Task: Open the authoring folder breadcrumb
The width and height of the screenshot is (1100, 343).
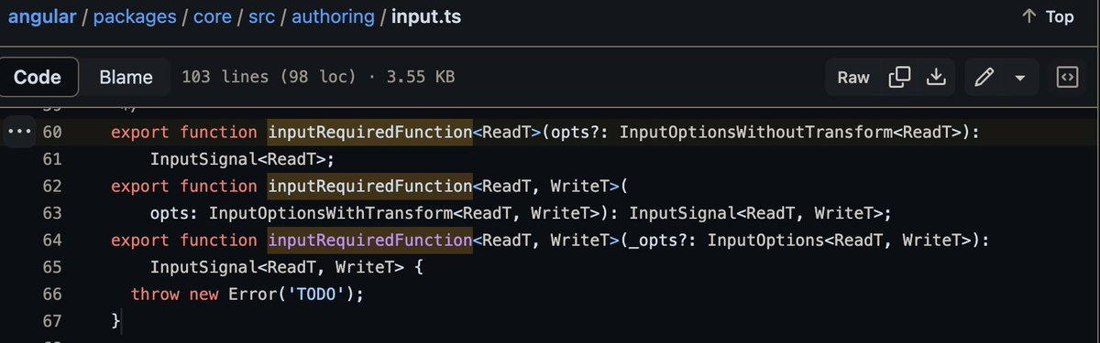Action: tap(334, 17)
